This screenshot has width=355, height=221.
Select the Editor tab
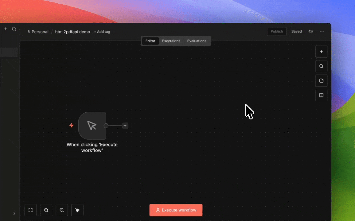[x=150, y=41]
